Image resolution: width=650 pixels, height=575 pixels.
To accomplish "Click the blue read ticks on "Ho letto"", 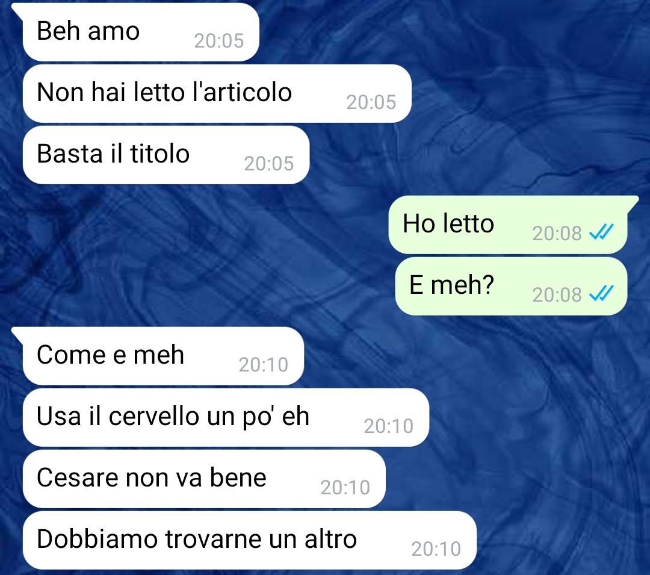I will pyautogui.click(x=601, y=232).
